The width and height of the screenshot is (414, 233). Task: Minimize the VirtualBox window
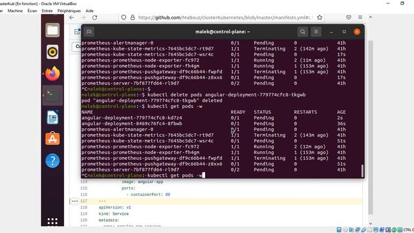(388, 3)
